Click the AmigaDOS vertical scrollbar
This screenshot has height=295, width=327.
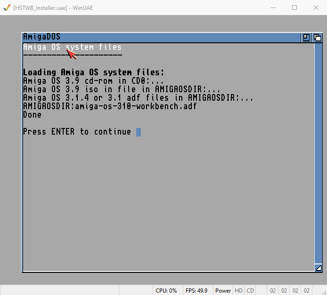pyautogui.click(x=319, y=153)
